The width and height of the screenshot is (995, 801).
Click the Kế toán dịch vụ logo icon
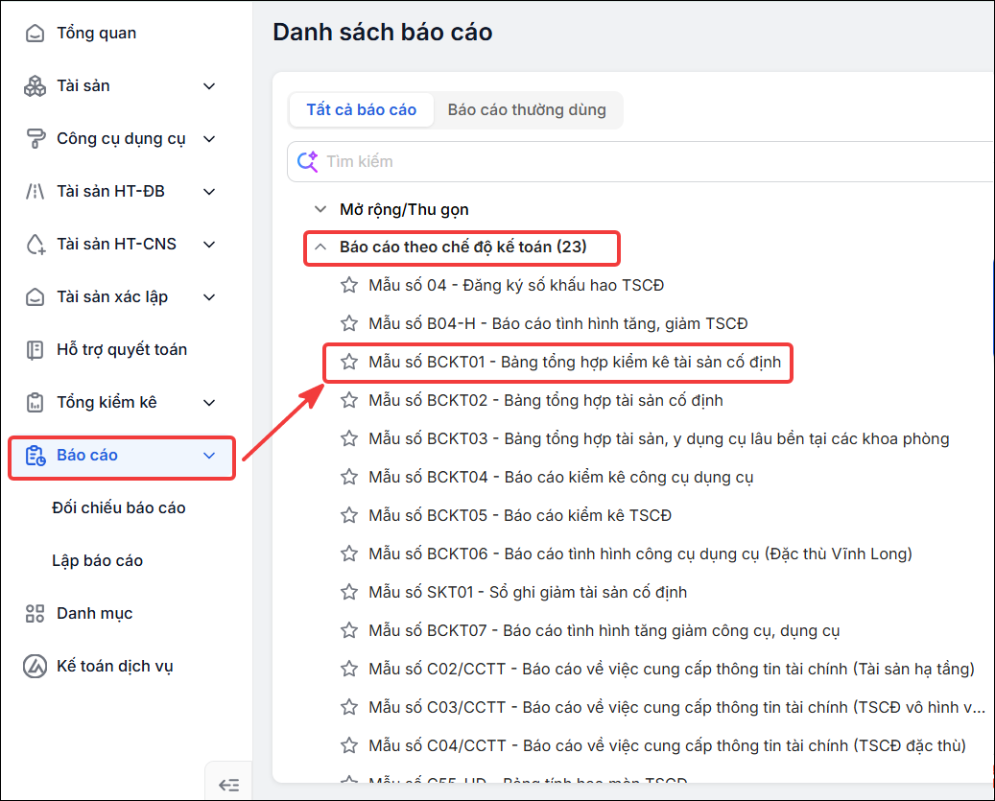[x=35, y=666]
